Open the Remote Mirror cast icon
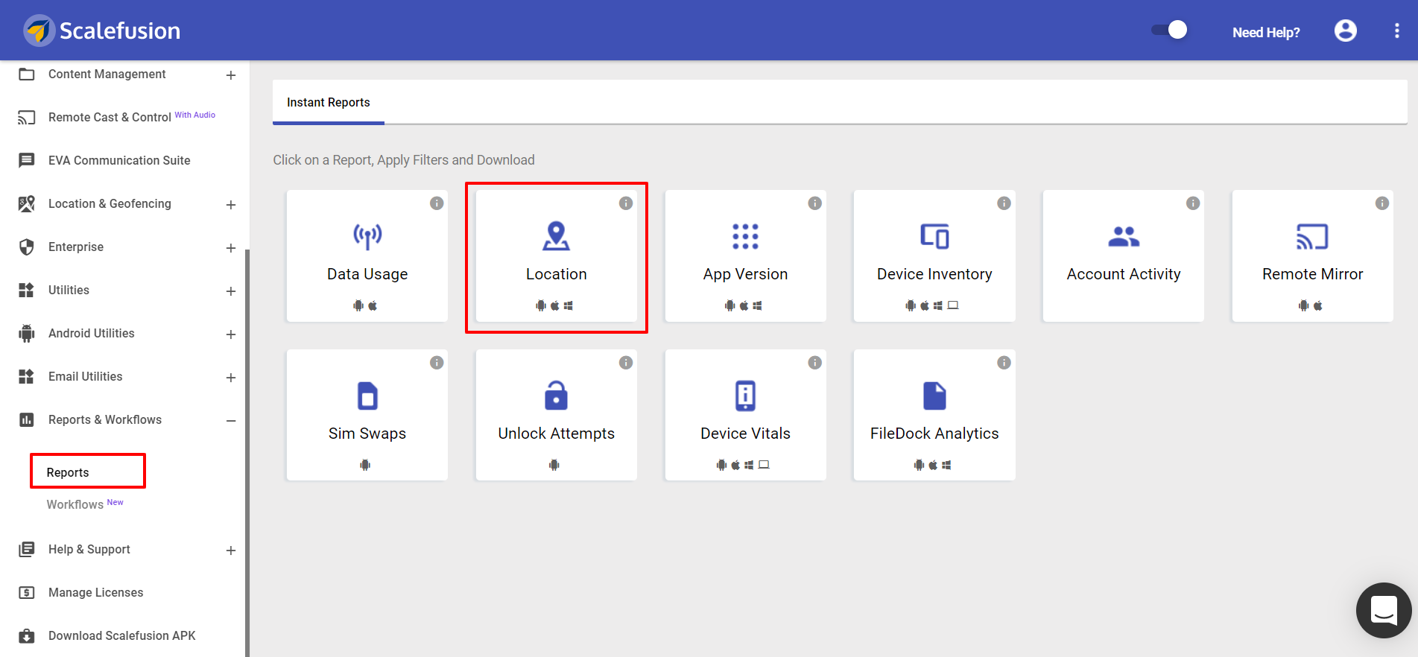 [1312, 236]
